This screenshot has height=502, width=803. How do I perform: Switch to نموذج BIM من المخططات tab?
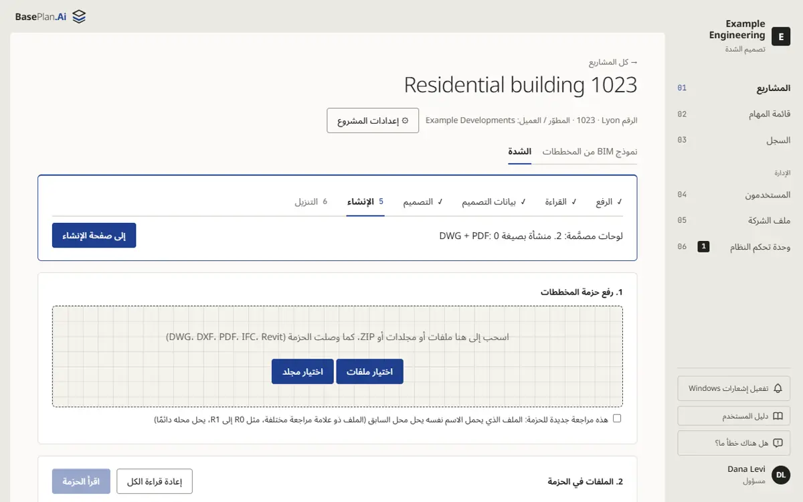(x=590, y=152)
